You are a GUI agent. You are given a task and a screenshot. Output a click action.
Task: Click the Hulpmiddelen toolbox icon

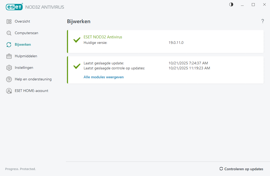(9, 56)
